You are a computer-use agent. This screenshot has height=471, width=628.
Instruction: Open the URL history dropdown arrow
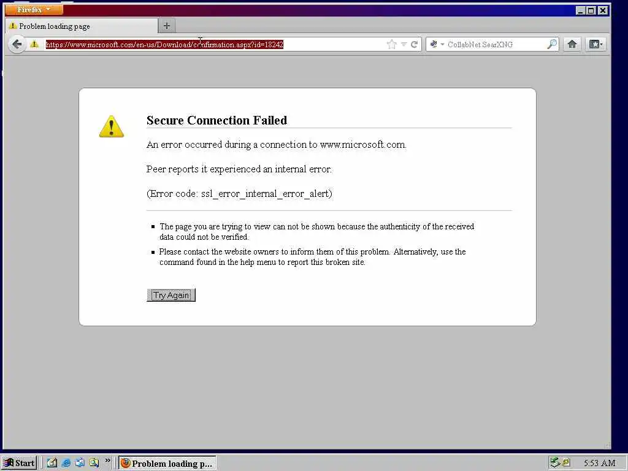pos(404,44)
